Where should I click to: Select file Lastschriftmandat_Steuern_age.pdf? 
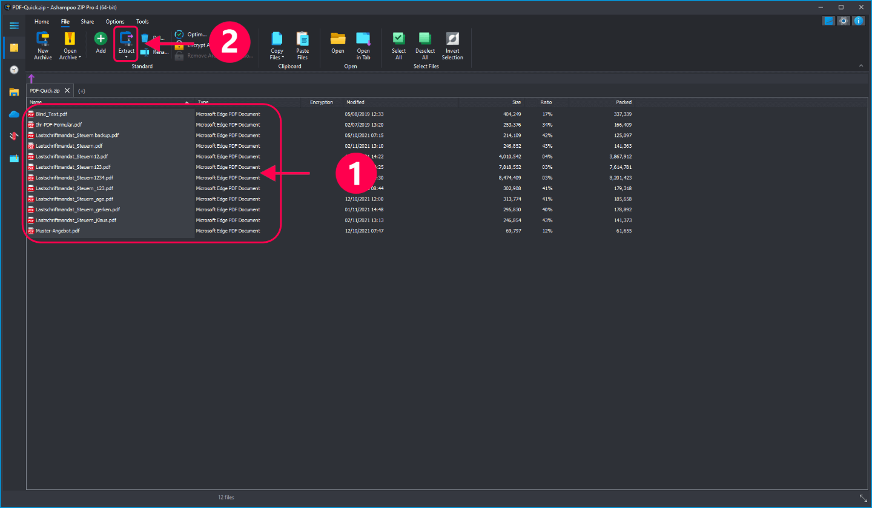click(74, 199)
